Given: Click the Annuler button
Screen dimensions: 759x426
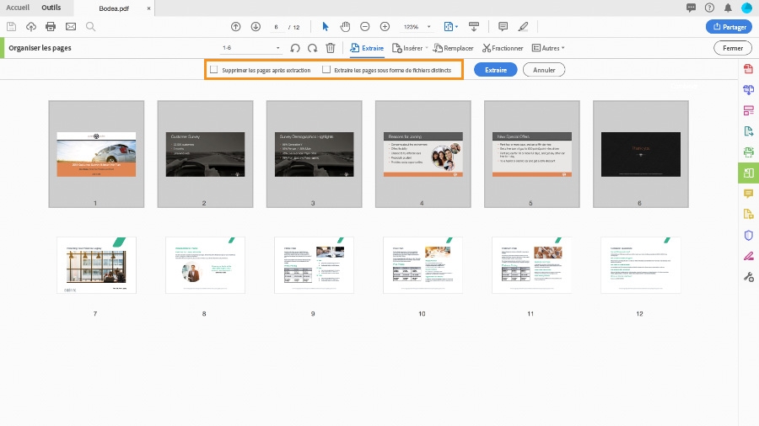Looking at the screenshot, I should pos(544,70).
